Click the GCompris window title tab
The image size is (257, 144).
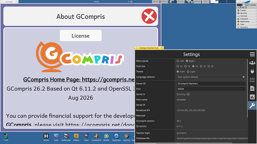(9, 1)
